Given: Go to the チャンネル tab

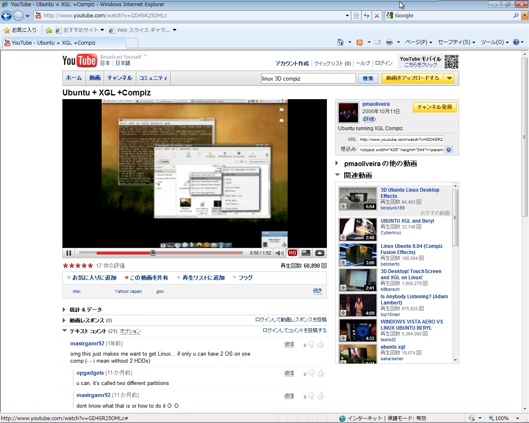Looking at the screenshot, I should [x=120, y=78].
